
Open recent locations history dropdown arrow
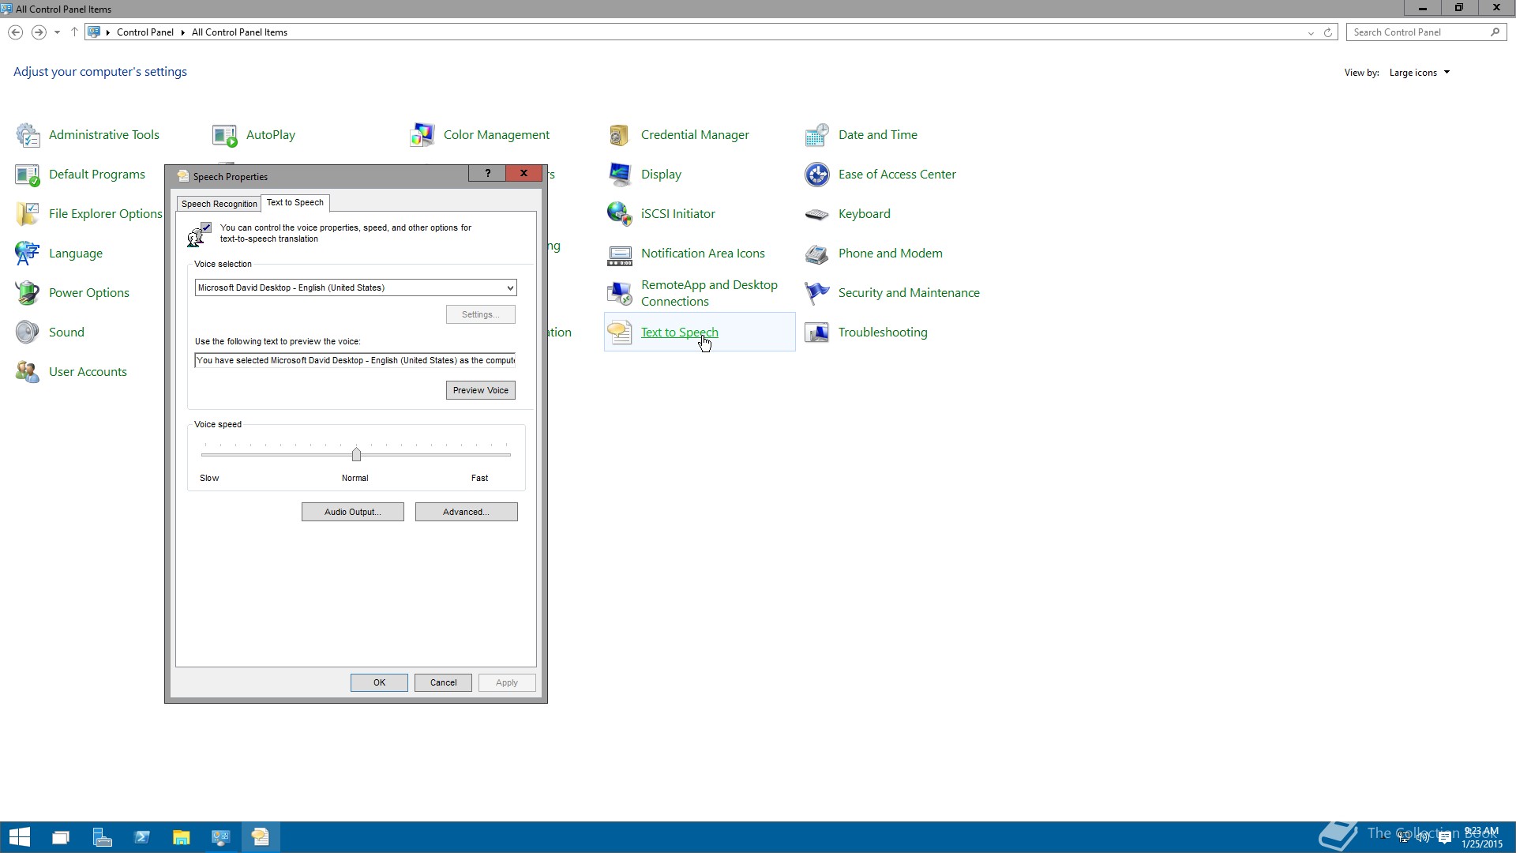(x=57, y=32)
